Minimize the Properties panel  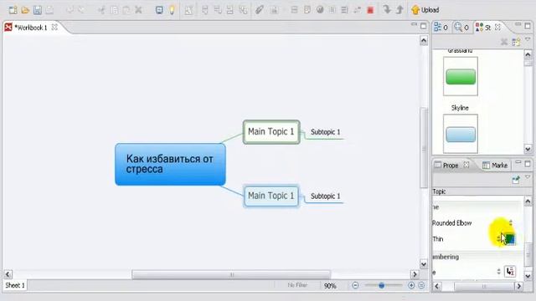[518, 163]
